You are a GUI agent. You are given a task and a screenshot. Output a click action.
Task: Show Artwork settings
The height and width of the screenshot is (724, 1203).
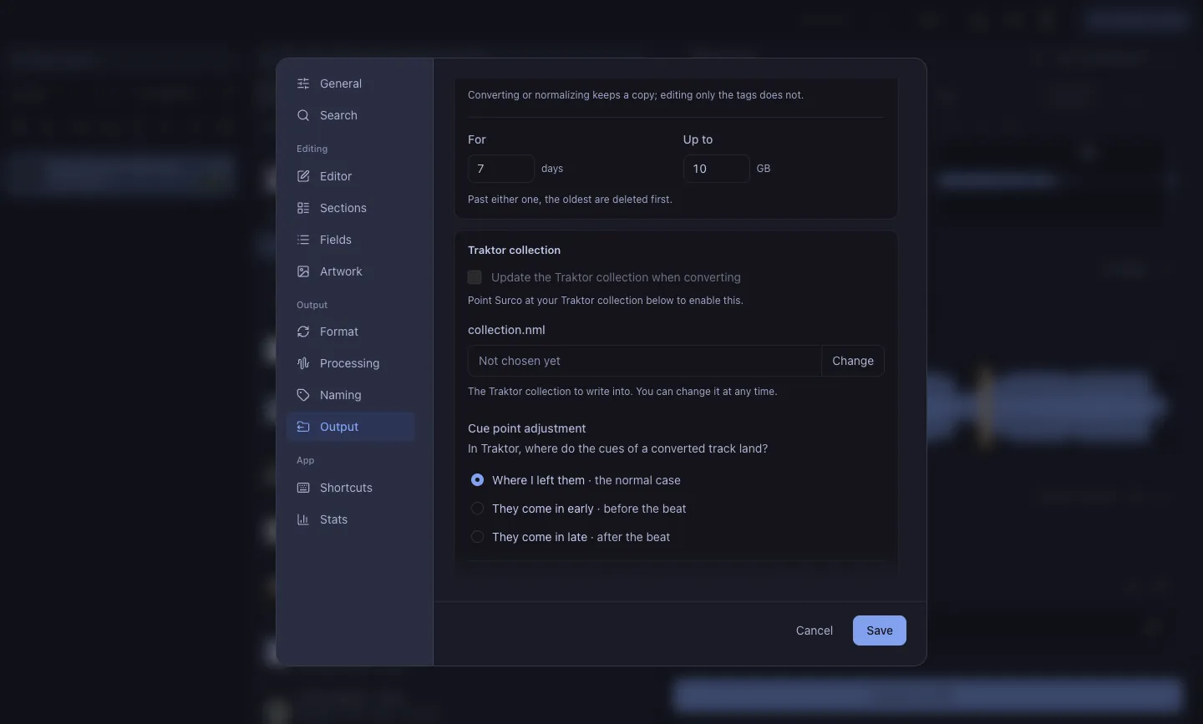coord(350,271)
